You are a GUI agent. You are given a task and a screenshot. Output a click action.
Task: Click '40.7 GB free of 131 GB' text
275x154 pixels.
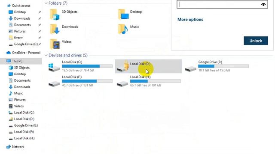pyautogui.click(x=77, y=85)
